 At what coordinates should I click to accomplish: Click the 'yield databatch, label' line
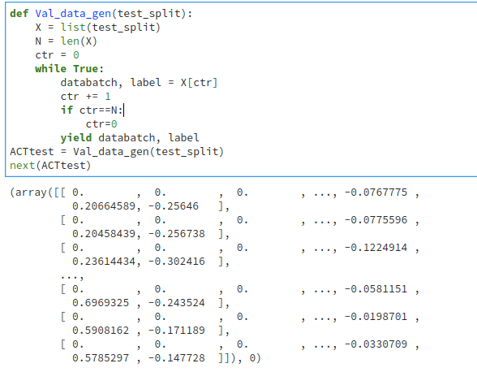pos(130,138)
